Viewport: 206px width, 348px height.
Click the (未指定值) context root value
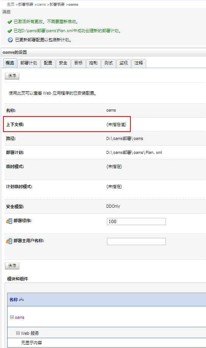coord(116,124)
